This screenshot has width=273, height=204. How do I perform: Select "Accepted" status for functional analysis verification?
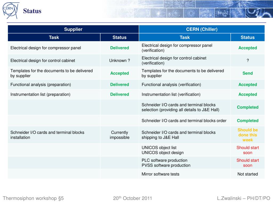pos(248,85)
